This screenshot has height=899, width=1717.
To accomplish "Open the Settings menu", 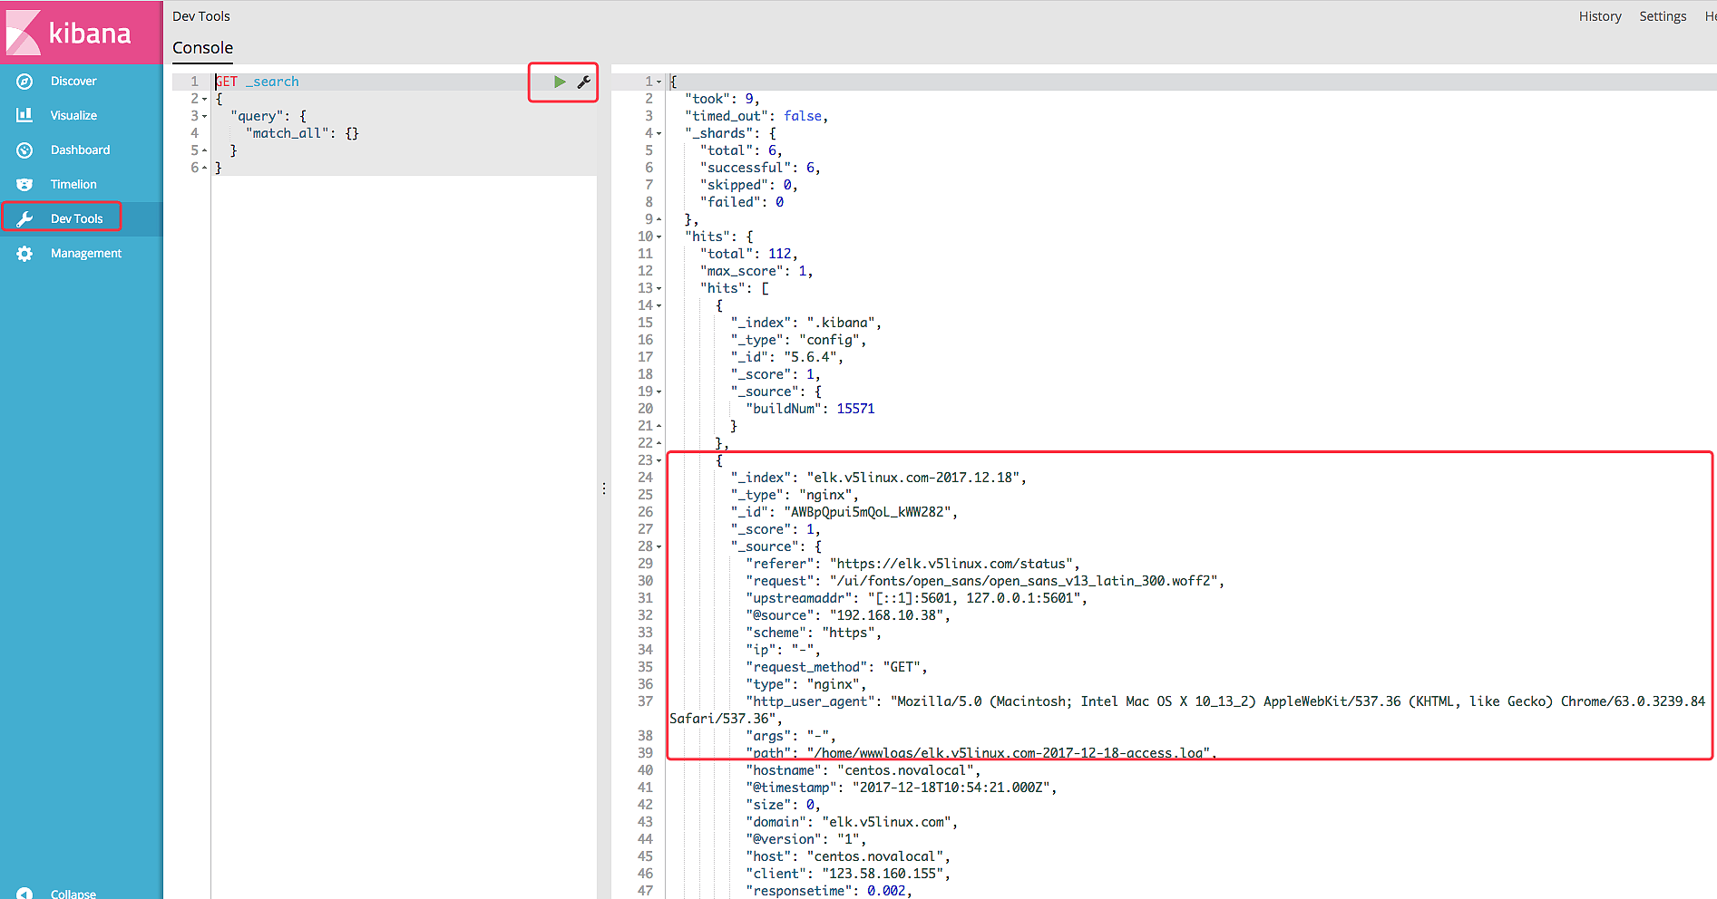I will click(1662, 16).
